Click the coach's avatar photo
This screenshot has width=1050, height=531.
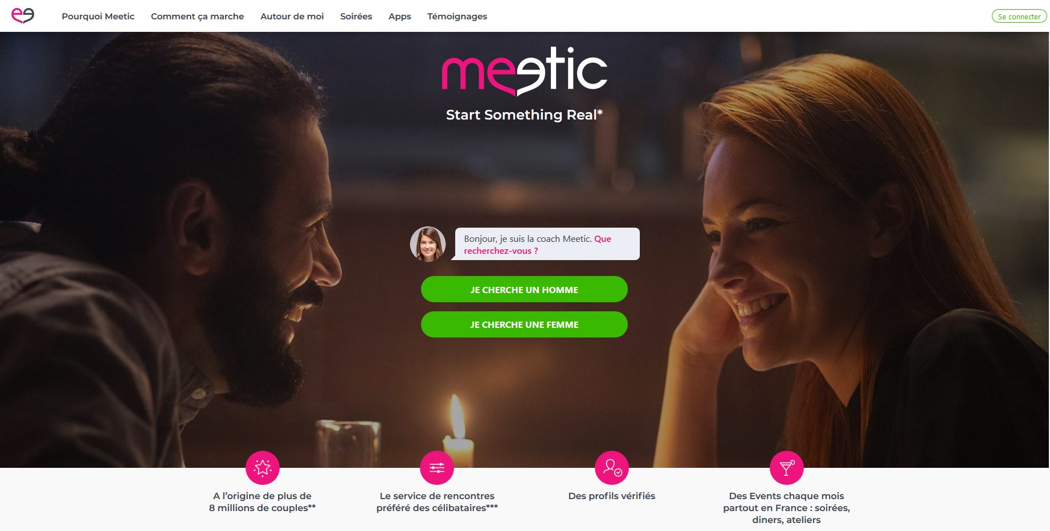point(428,244)
